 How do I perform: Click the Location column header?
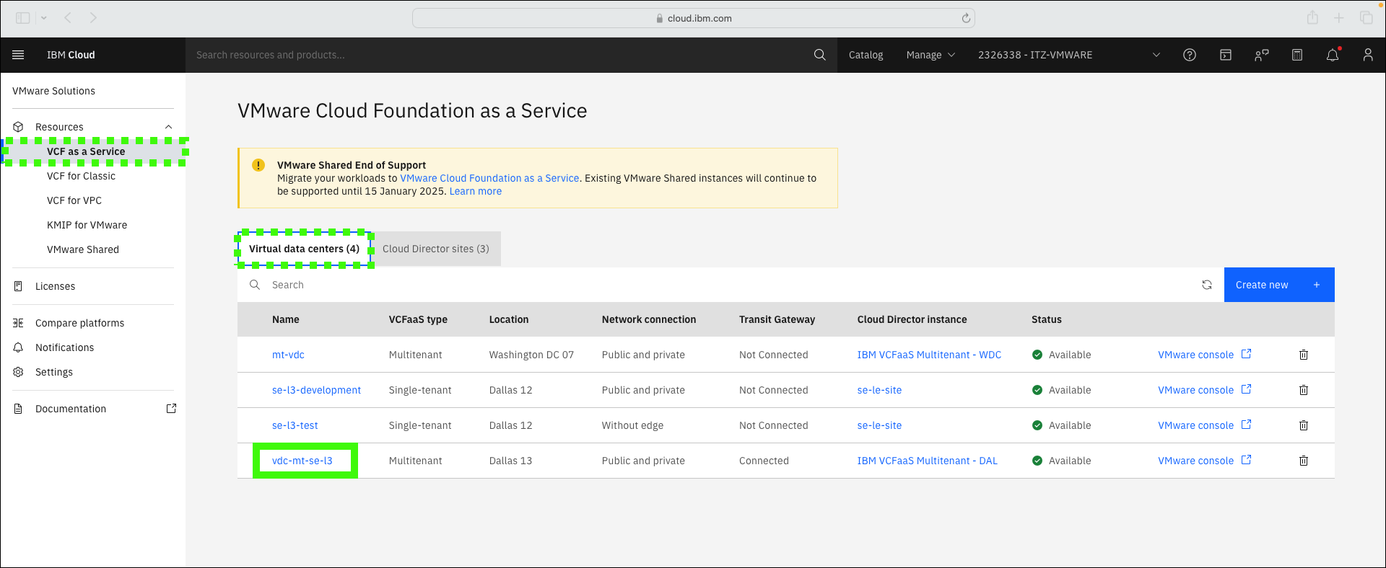[508, 319]
